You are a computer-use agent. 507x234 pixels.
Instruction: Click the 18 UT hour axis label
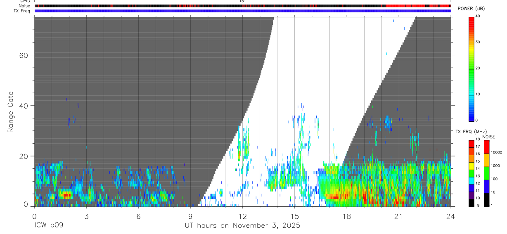coord(347,216)
